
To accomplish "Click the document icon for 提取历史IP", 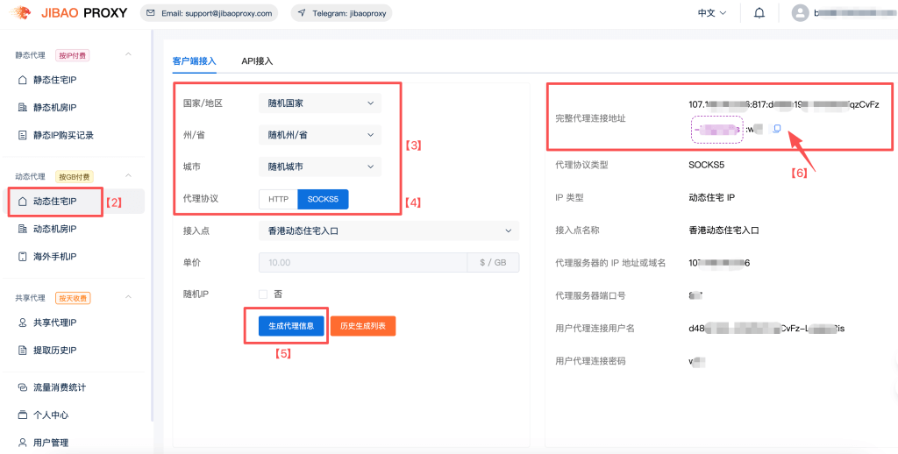I will pyautogui.click(x=22, y=351).
